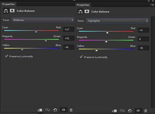Toggle layer visibility eye in right panel
Screen dimensions: 155x114
point(138,111)
